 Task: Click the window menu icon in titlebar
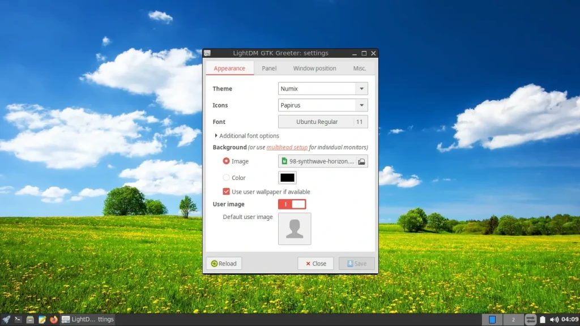(207, 53)
